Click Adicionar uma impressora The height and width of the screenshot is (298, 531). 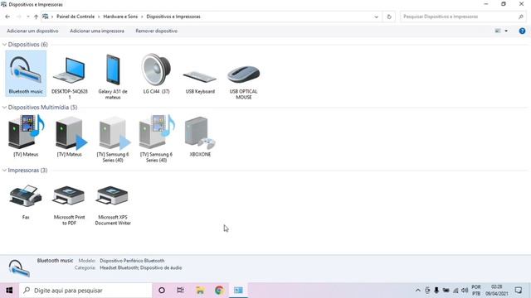[x=97, y=31]
